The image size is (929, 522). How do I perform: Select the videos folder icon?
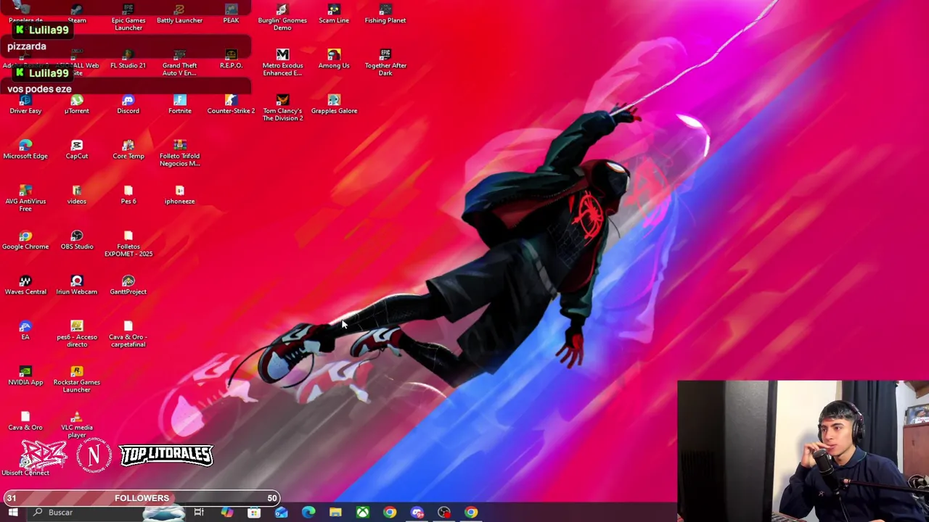[77, 195]
